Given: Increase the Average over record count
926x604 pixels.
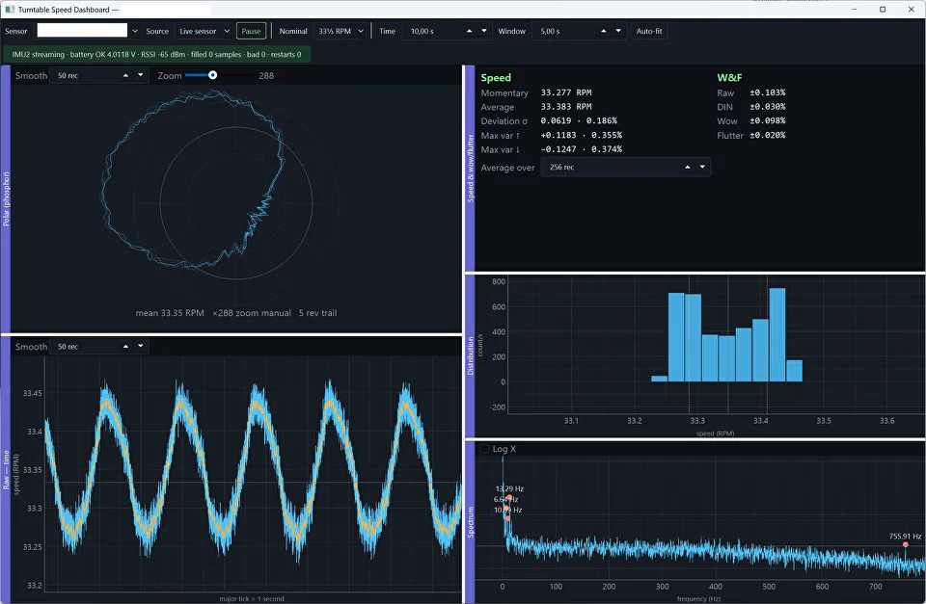Looking at the screenshot, I should pyautogui.click(x=688, y=168).
